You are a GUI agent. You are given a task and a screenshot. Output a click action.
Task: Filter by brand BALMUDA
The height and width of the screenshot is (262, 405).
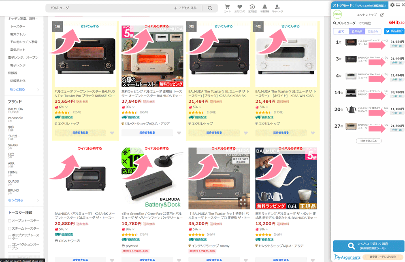coord(15,109)
